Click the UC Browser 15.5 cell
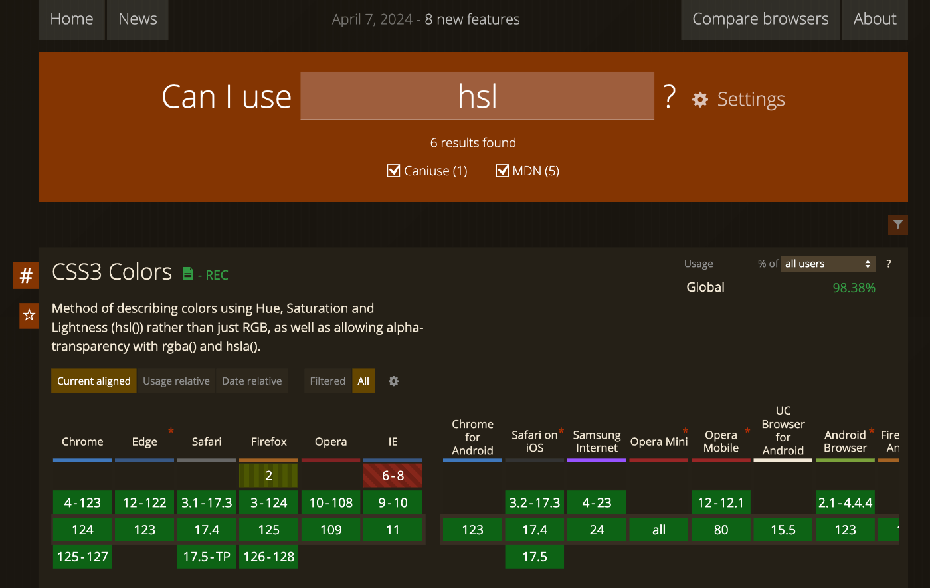The width and height of the screenshot is (930, 588). pos(783,530)
